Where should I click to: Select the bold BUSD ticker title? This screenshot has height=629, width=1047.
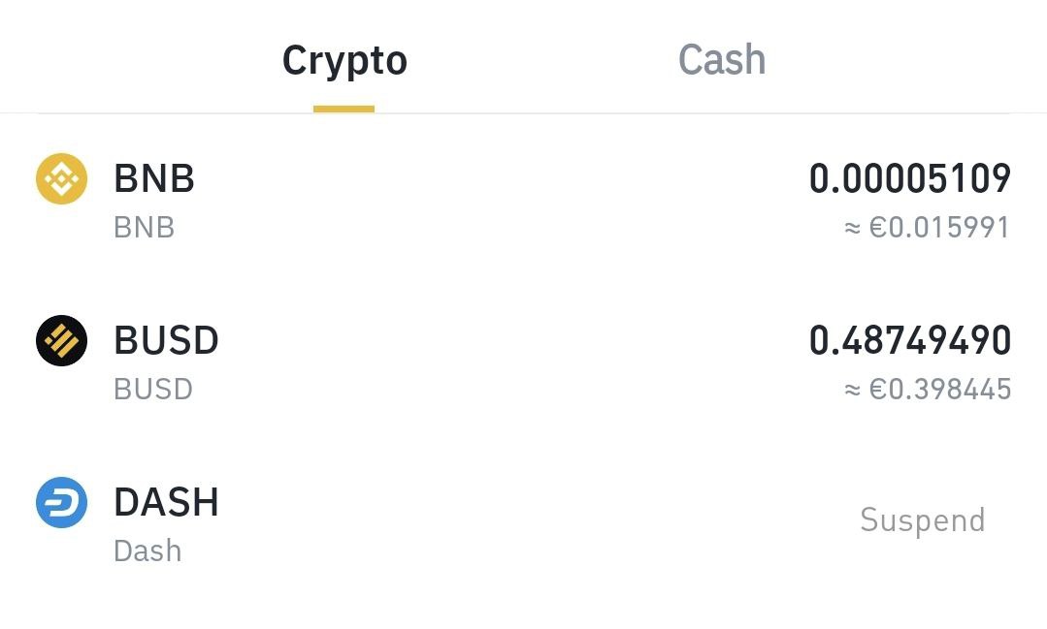166,340
